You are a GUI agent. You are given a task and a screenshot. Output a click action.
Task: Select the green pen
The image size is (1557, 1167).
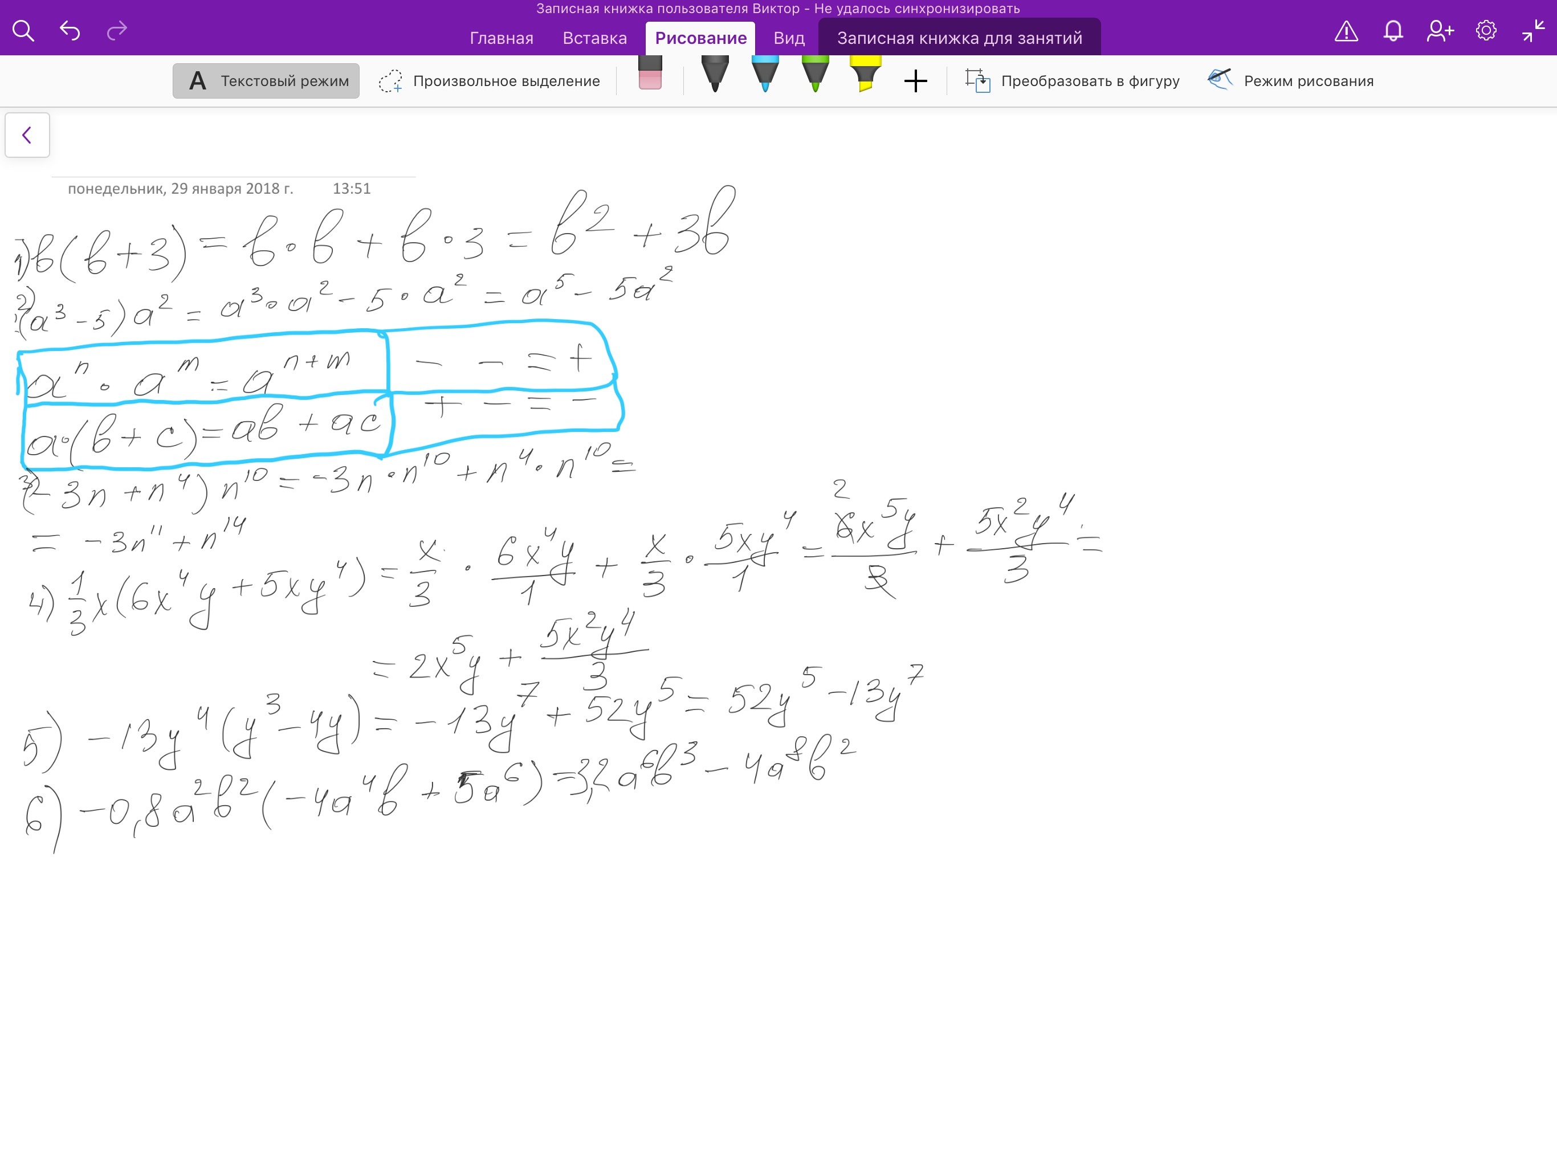click(x=815, y=74)
